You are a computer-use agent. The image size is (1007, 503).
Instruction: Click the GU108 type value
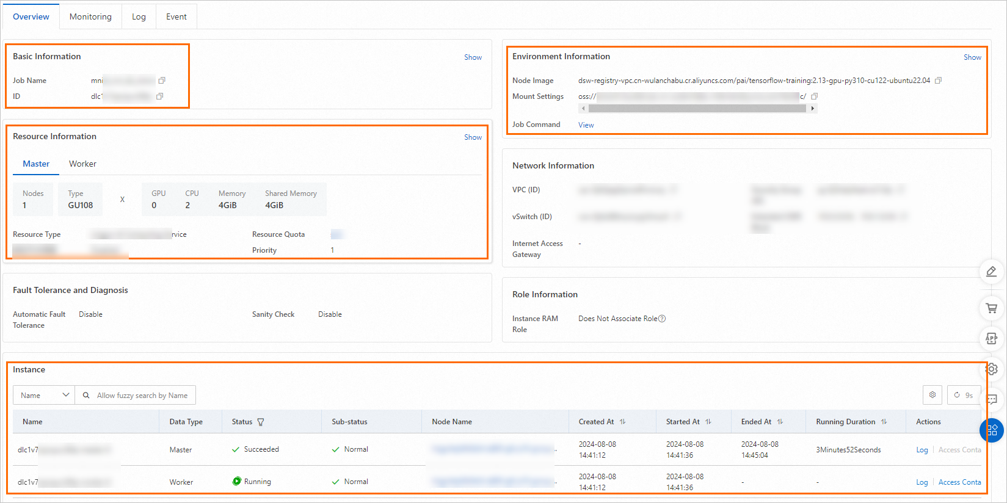[81, 206]
